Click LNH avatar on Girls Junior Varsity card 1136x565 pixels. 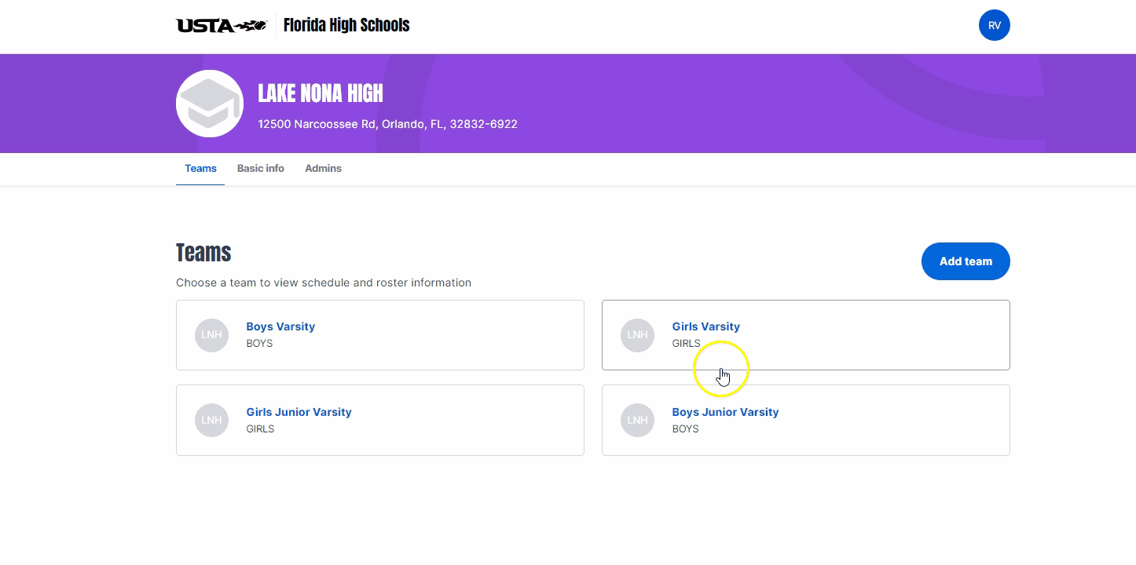pos(211,420)
